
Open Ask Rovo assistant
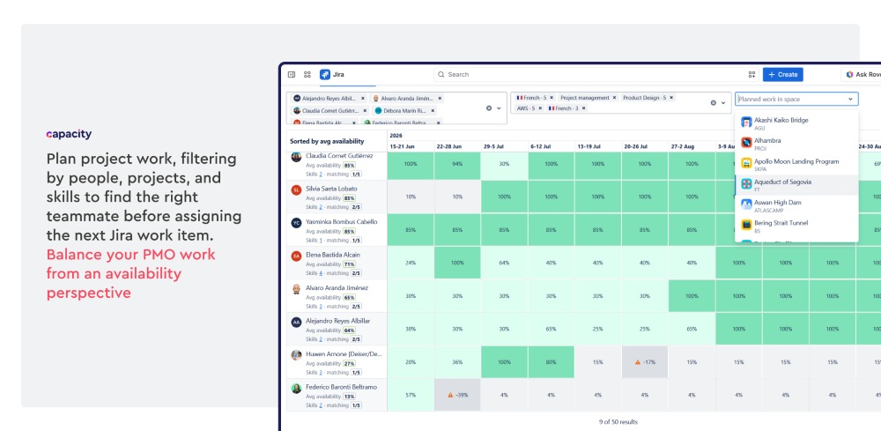tap(863, 74)
